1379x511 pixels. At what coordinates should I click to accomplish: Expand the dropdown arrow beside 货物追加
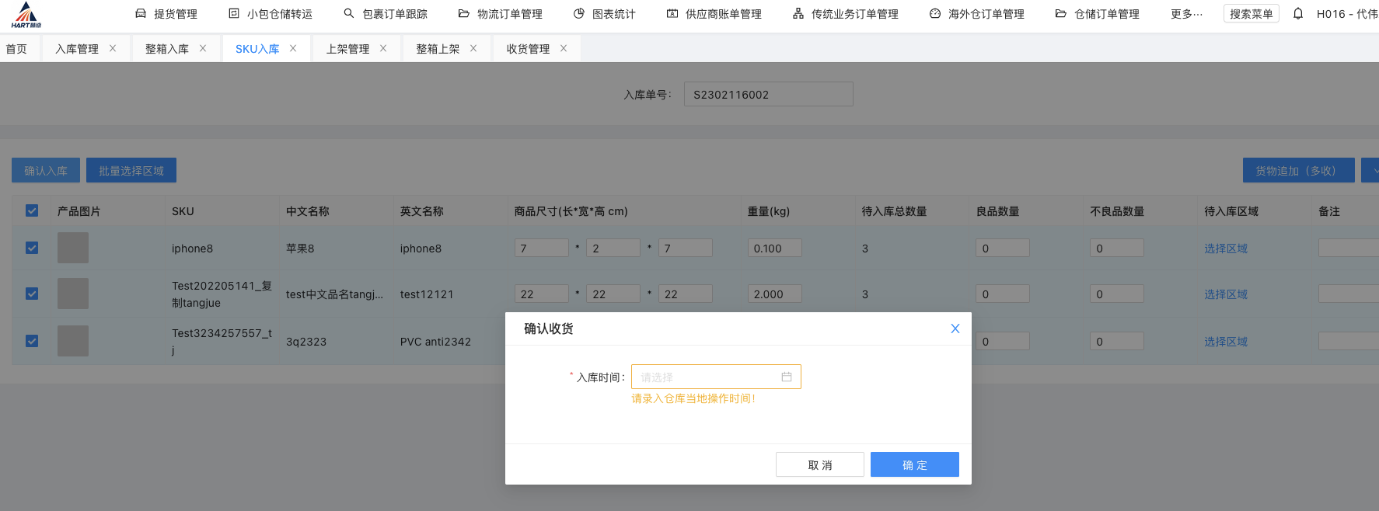coord(1373,170)
